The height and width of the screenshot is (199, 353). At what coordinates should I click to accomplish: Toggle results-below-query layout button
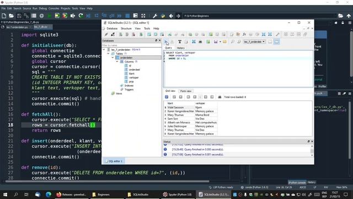point(277,42)
